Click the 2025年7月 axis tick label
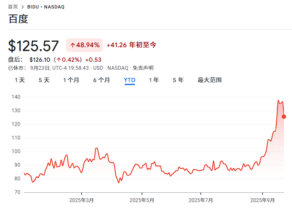 200,200
